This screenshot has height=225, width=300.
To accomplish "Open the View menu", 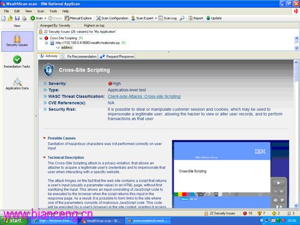I will [x=28, y=11].
